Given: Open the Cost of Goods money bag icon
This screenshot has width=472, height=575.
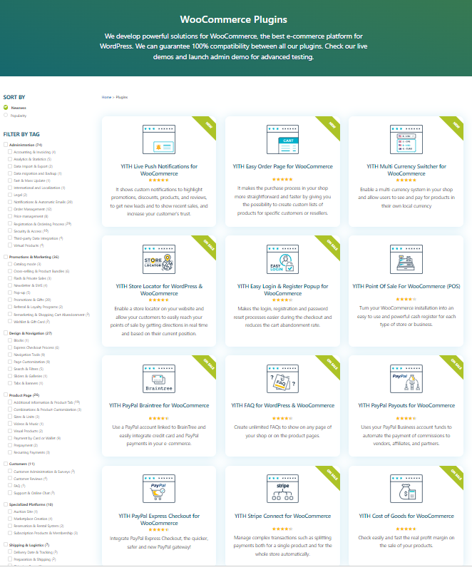Looking at the screenshot, I should (406, 489).
